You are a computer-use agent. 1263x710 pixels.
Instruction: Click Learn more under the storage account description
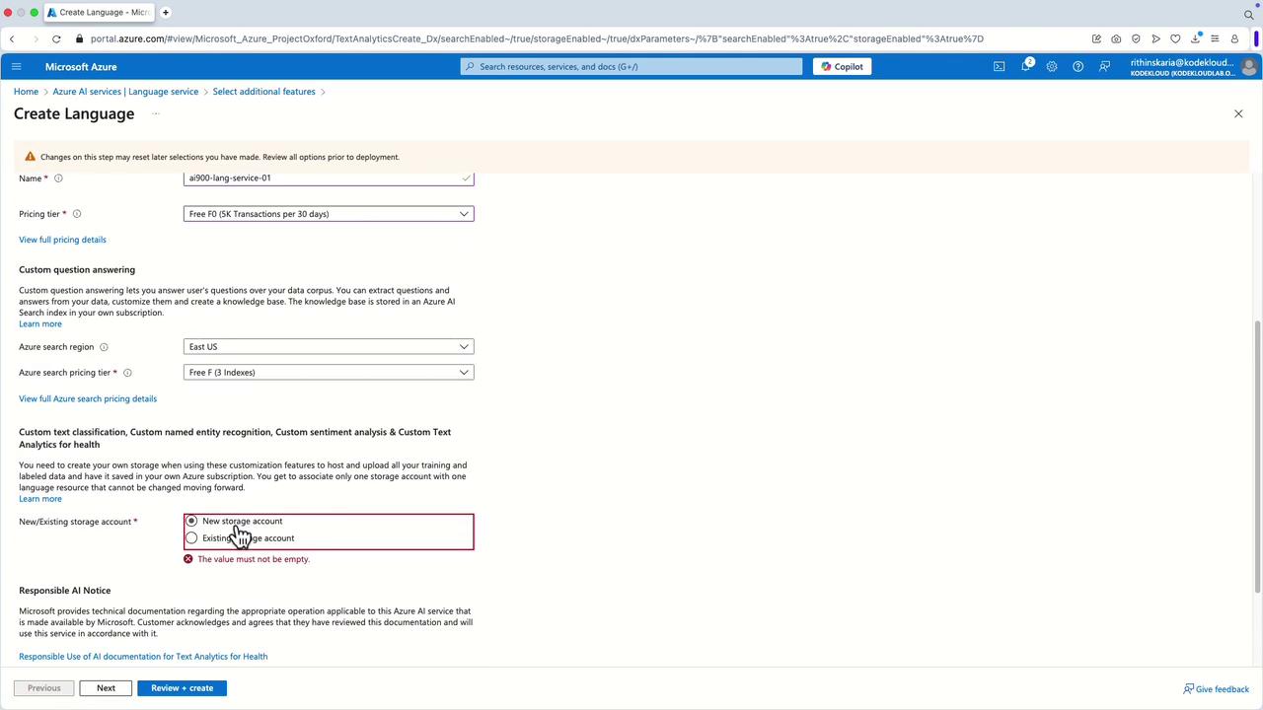[x=40, y=499]
